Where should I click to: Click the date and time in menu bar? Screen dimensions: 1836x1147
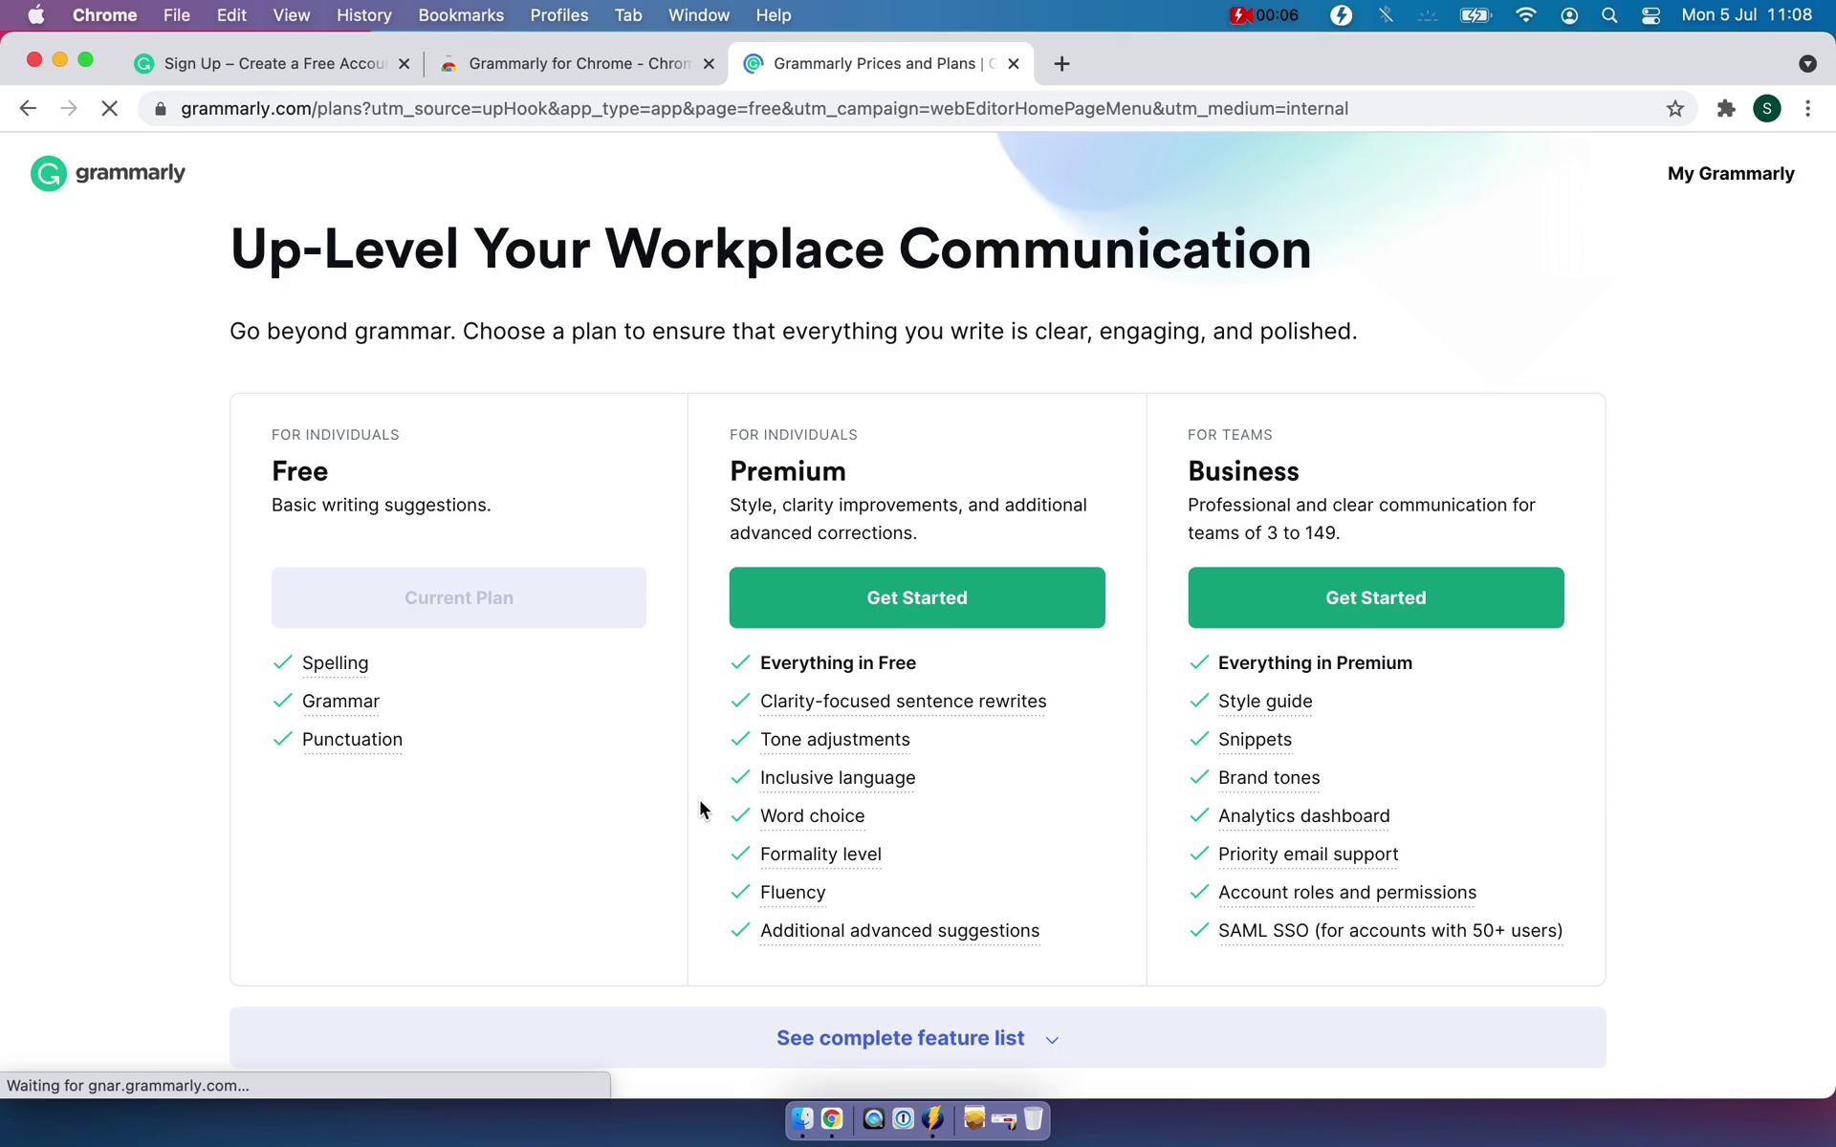pos(1746,15)
